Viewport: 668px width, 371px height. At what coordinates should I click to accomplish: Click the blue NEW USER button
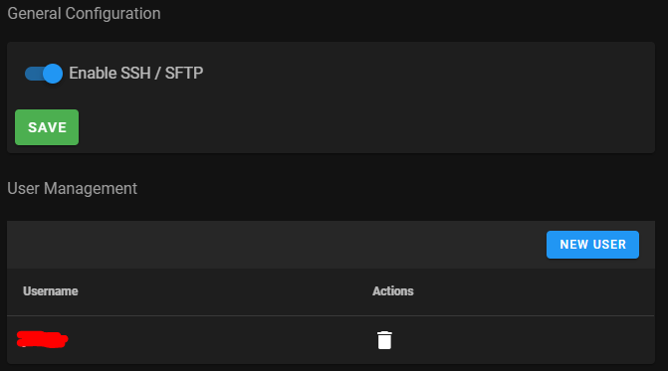(x=592, y=245)
